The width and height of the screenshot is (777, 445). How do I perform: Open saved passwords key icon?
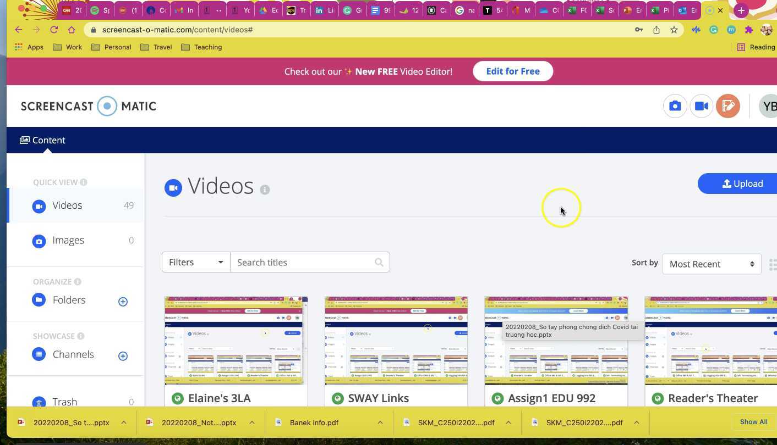point(639,30)
